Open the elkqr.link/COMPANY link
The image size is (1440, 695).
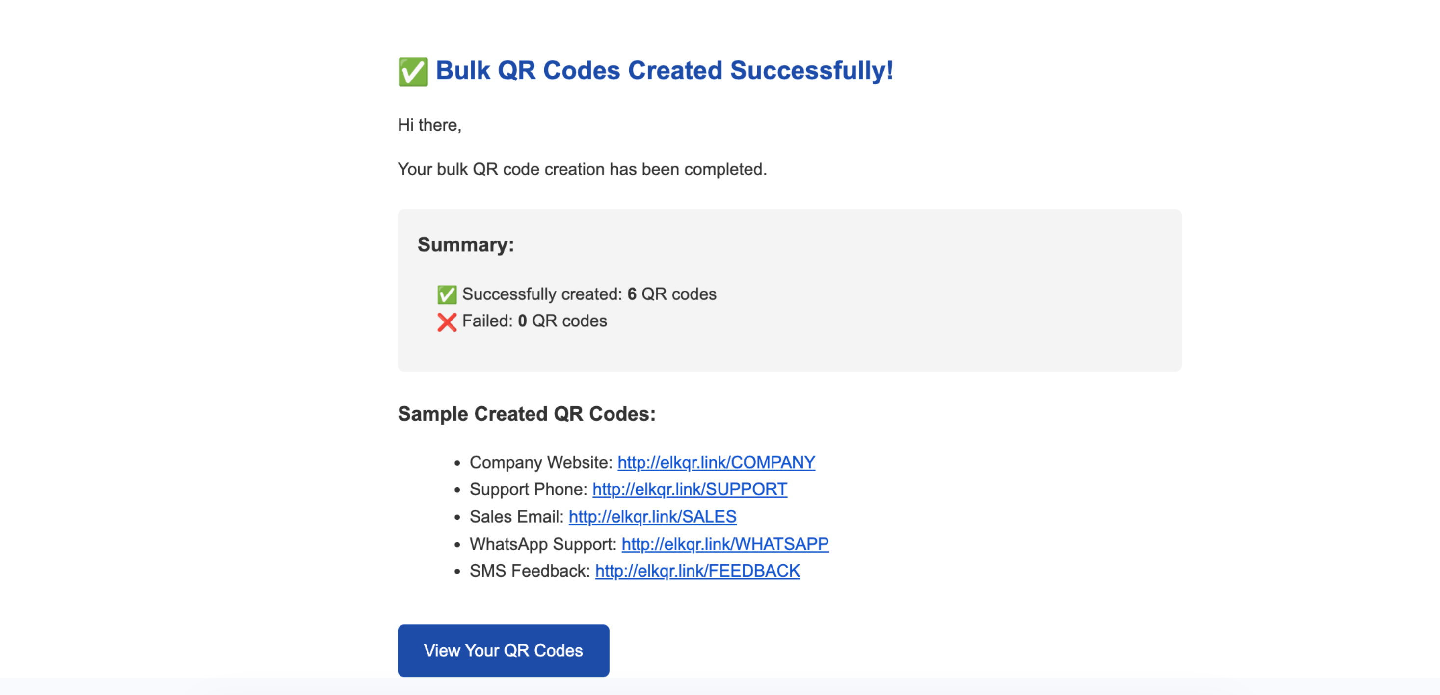coord(716,462)
